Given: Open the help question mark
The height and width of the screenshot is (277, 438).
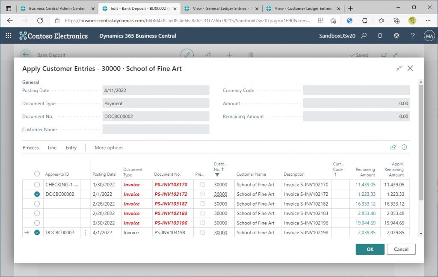Looking at the screenshot, I should pos(413,36).
